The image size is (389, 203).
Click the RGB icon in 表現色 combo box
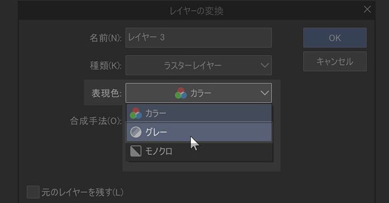click(181, 93)
